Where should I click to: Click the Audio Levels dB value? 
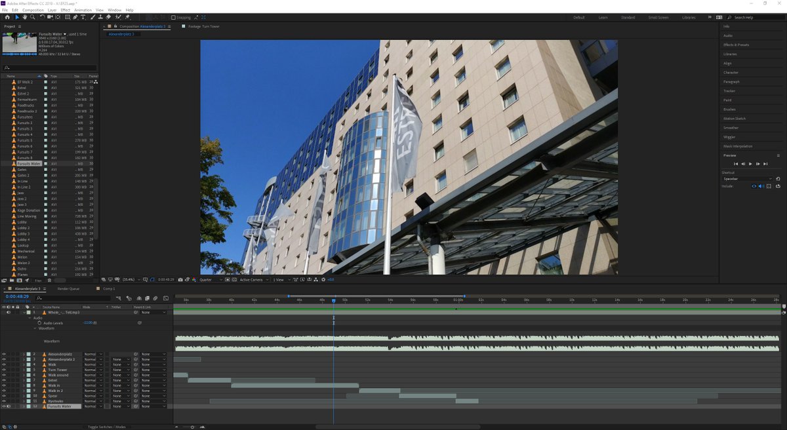pyautogui.click(x=87, y=322)
